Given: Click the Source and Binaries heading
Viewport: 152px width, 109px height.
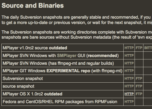Looking at the screenshot, I should [33, 6].
